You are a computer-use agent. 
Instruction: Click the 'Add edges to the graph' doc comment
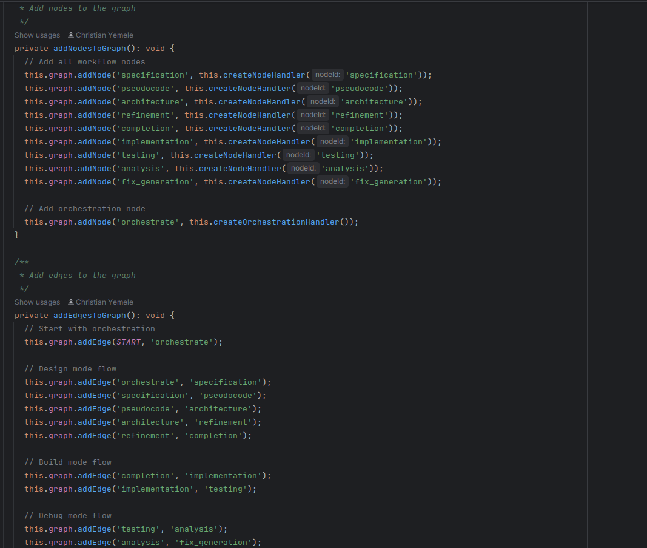pyautogui.click(x=82, y=276)
